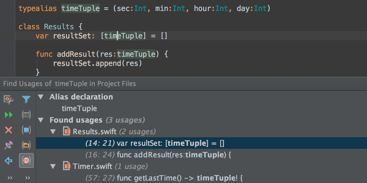This screenshot has width=367, height=183.
Task: Click the Swift file icon beside Results.swift
Action: coord(67,131)
